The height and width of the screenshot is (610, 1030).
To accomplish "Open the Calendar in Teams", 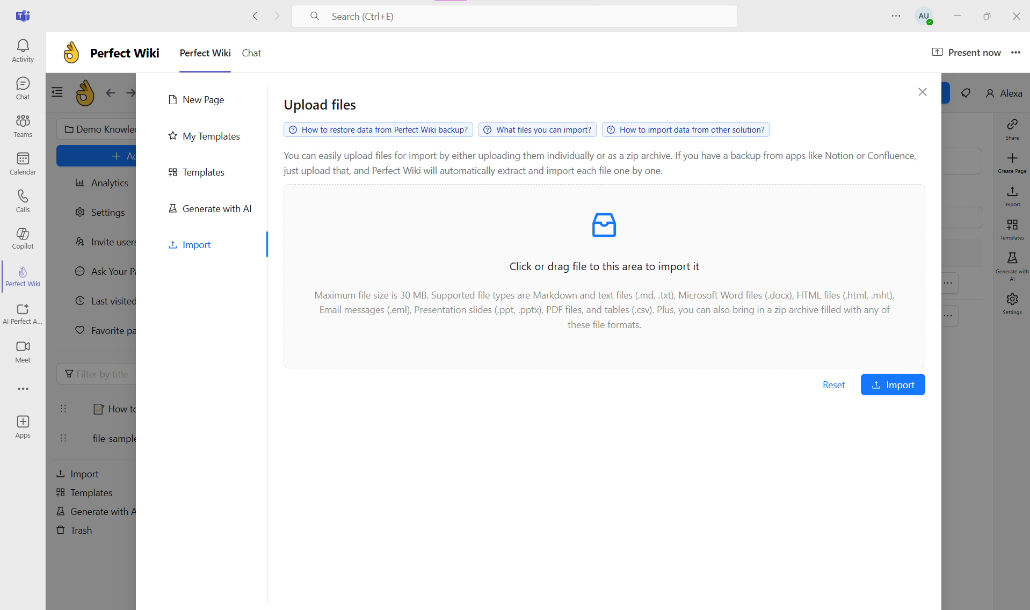I will (22, 163).
